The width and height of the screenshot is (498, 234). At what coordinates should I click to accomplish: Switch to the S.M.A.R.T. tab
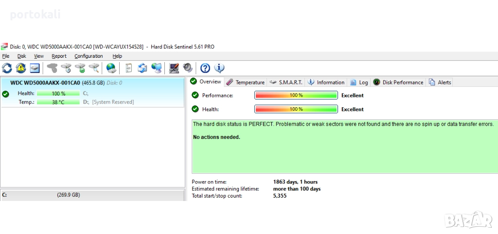click(x=286, y=83)
